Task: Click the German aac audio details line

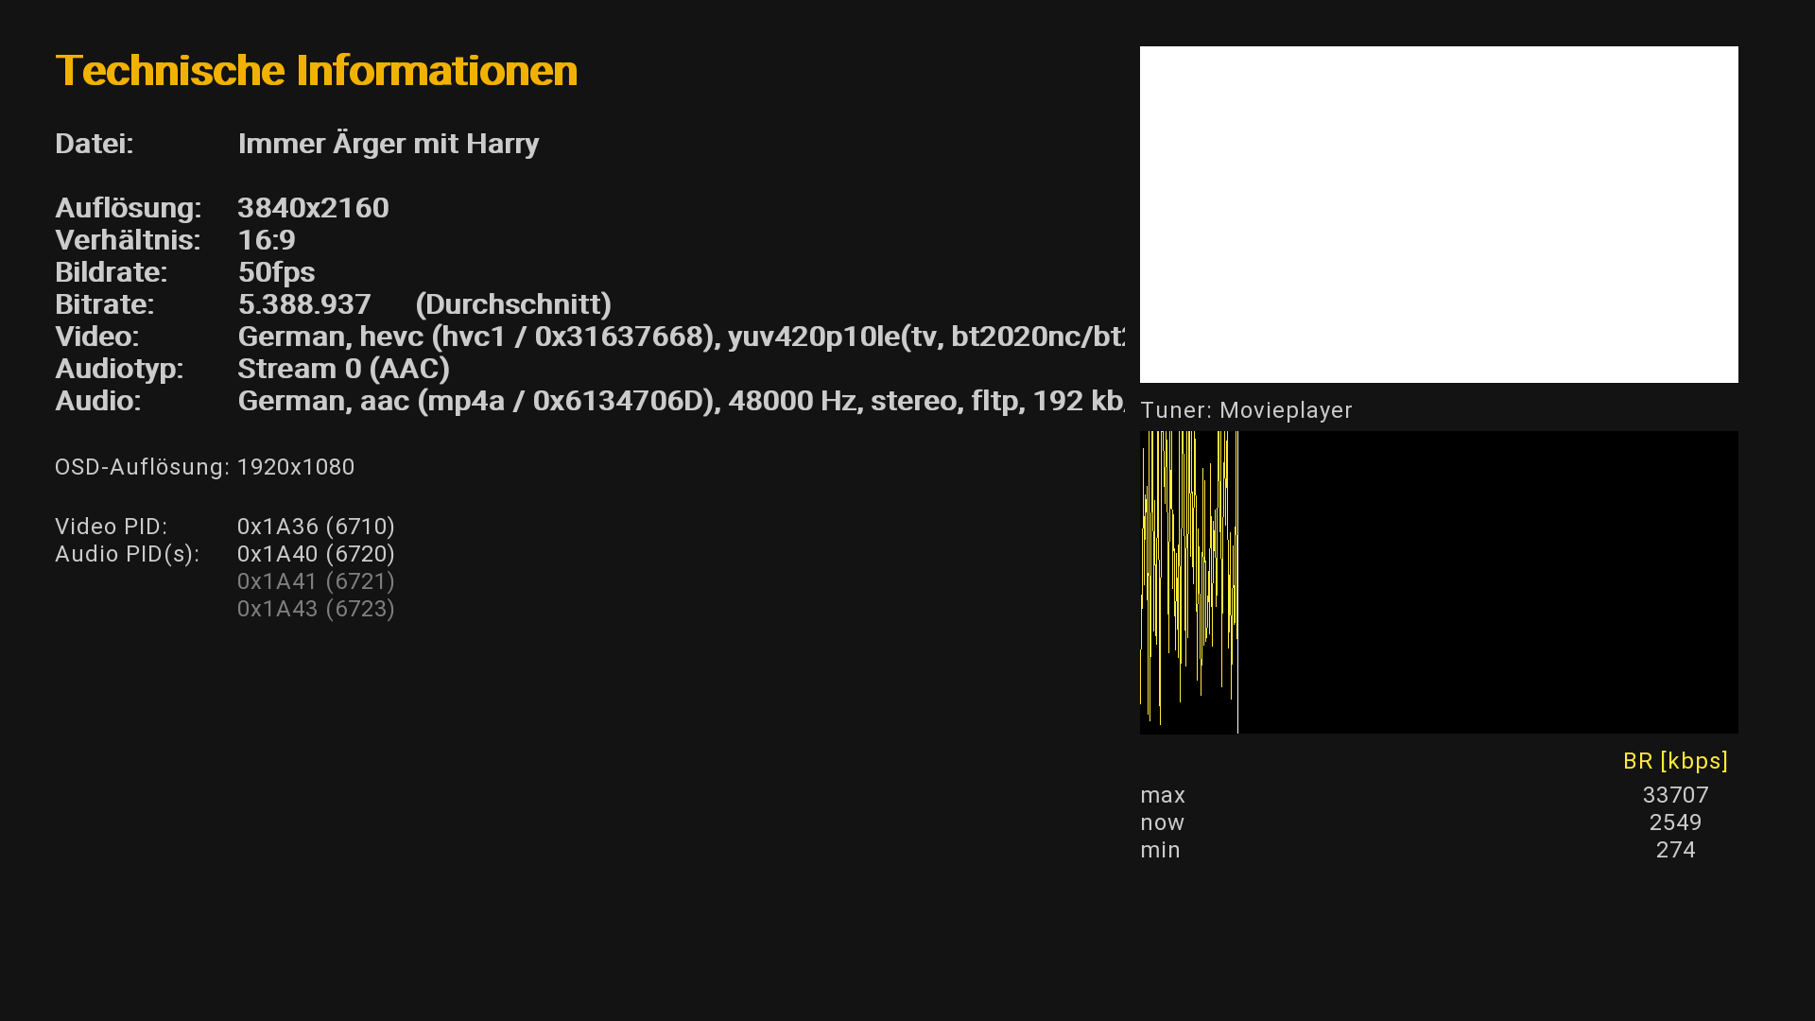Action: point(681,401)
